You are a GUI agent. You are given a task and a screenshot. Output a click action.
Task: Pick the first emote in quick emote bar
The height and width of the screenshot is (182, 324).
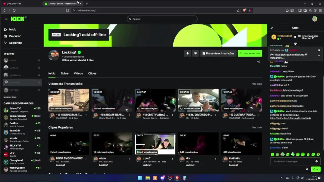(272, 154)
